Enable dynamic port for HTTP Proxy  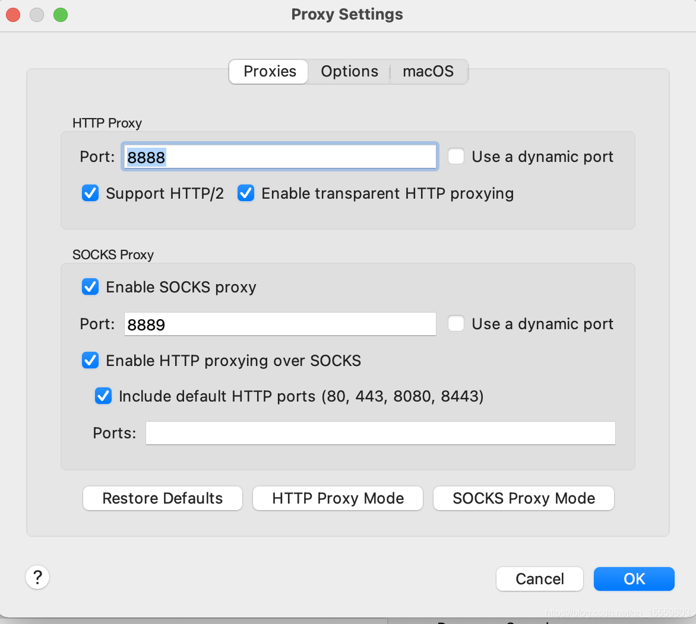pos(456,157)
